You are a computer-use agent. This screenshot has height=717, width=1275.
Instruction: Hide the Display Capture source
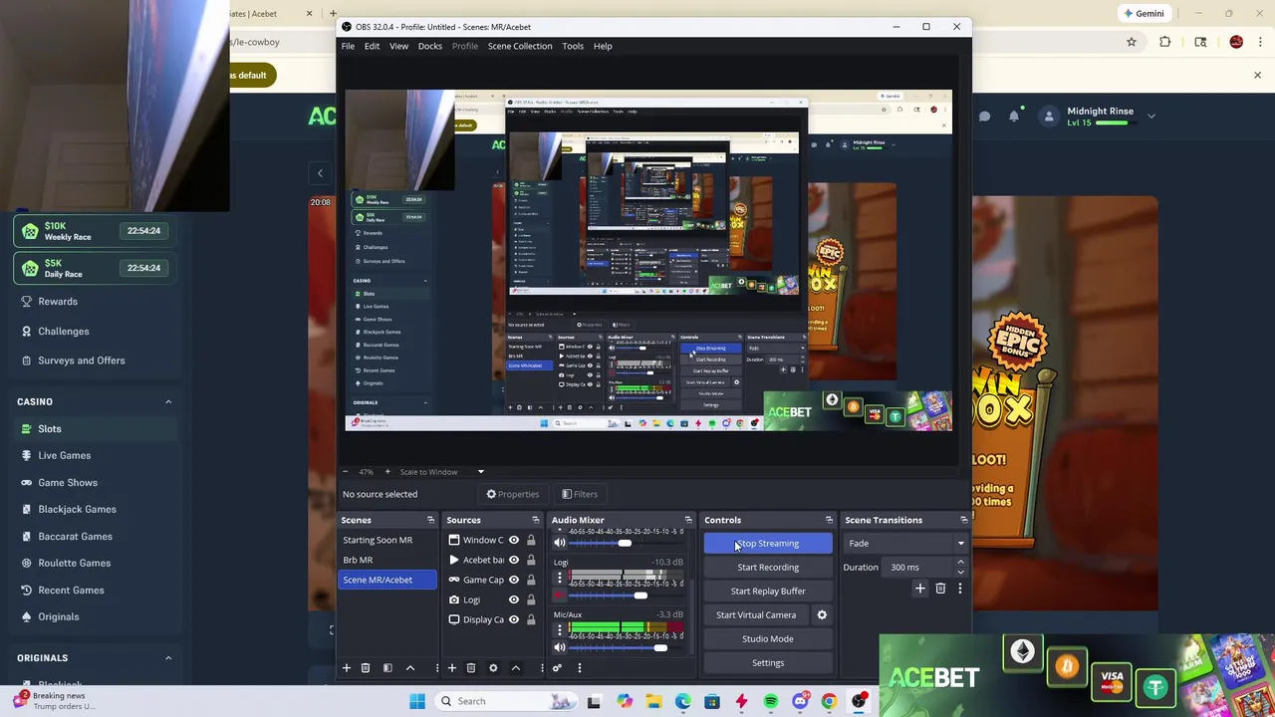point(514,619)
